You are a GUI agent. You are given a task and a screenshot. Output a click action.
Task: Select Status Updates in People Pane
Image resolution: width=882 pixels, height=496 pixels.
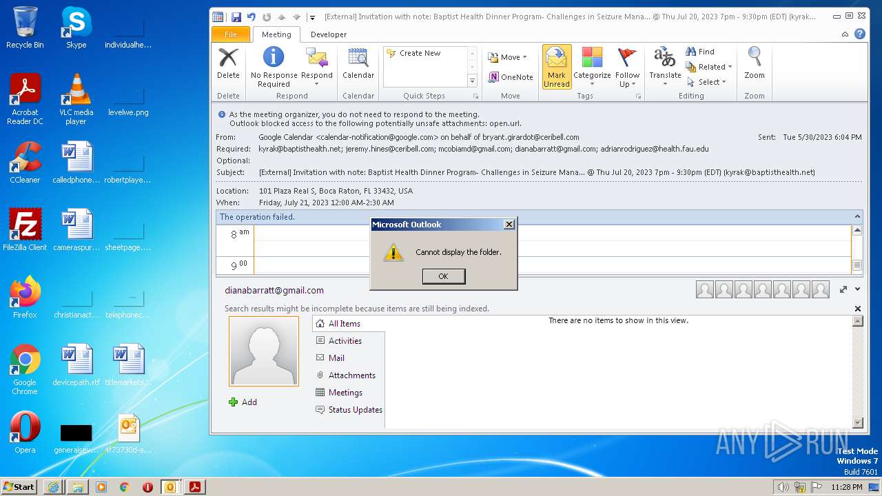[355, 410]
